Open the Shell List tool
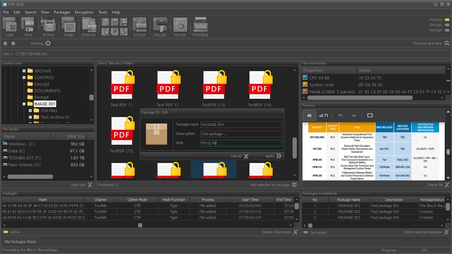The width and height of the screenshot is (452, 254). pyautogui.click(x=89, y=26)
